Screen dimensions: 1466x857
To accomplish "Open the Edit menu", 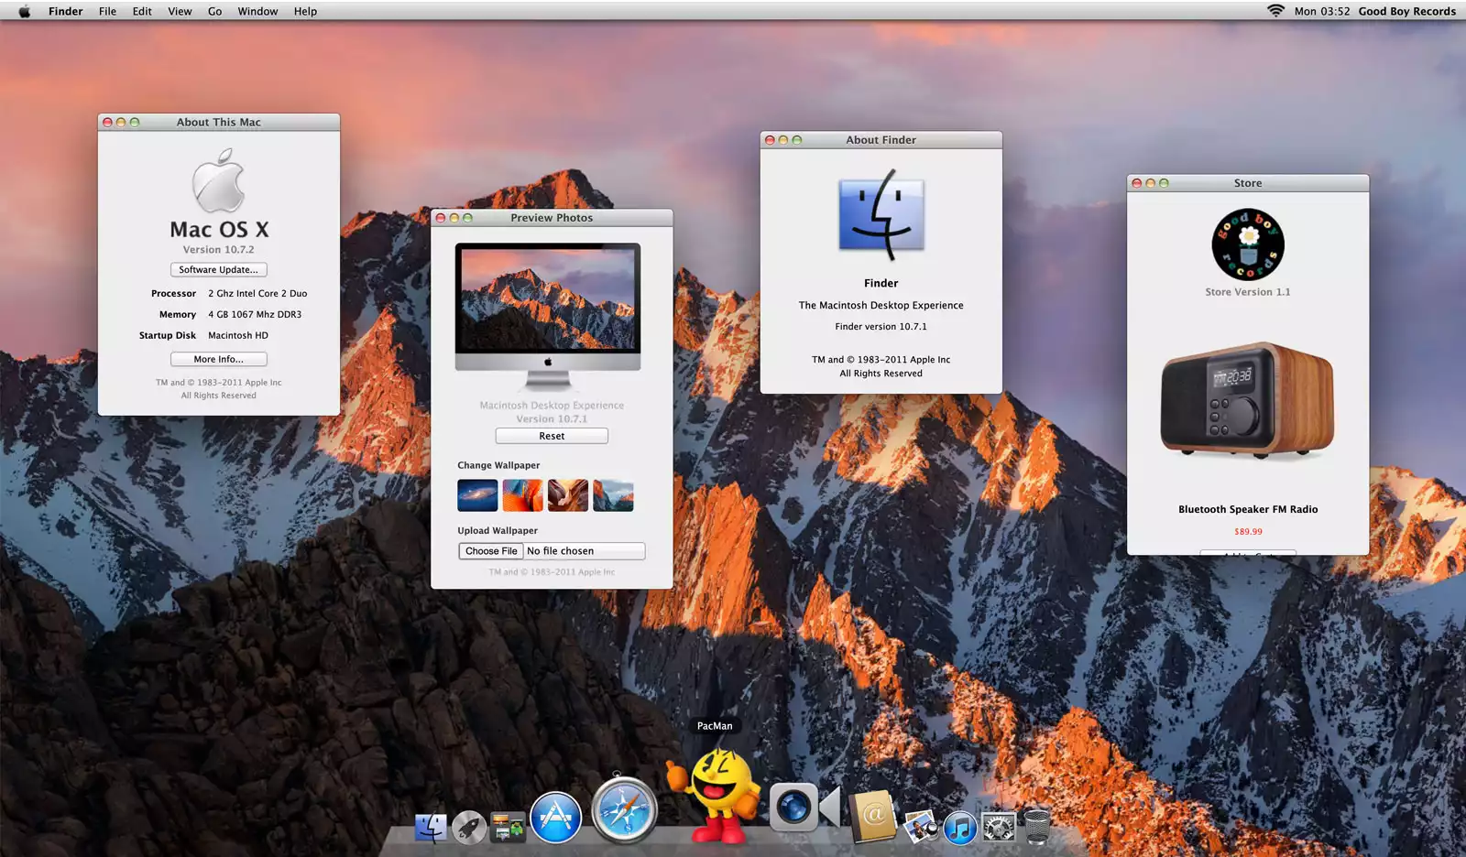I will point(142,11).
